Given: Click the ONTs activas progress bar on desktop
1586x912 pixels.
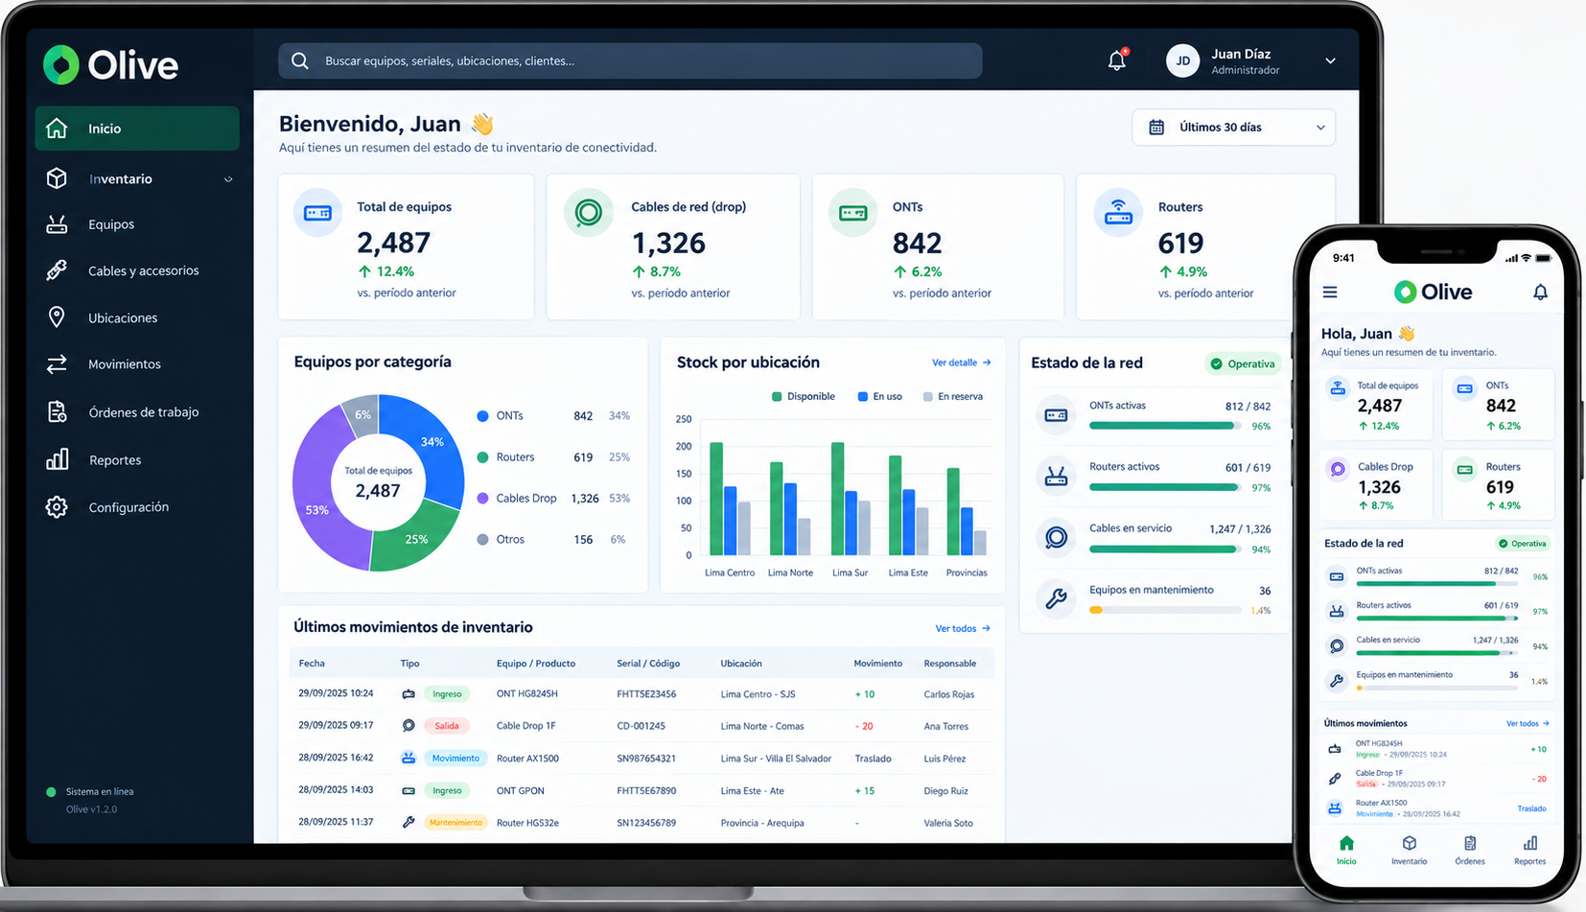Looking at the screenshot, I should click(x=1165, y=425).
